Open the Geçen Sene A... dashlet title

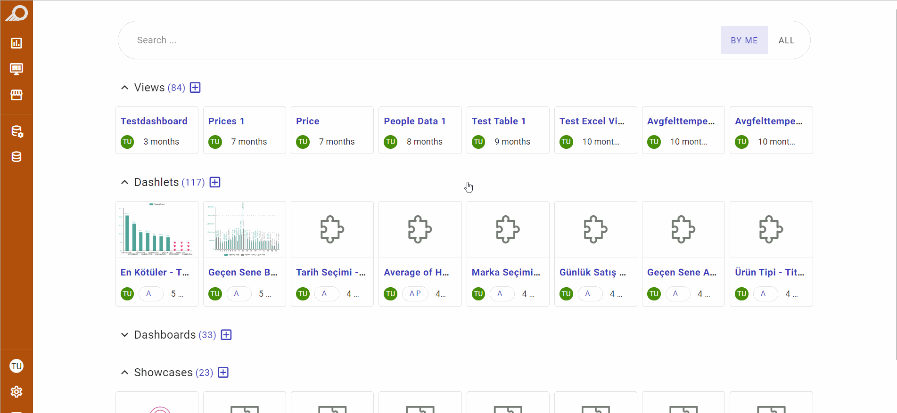tap(682, 272)
